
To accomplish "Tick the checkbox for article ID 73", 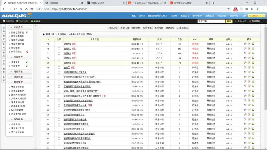I will coord(59,44).
